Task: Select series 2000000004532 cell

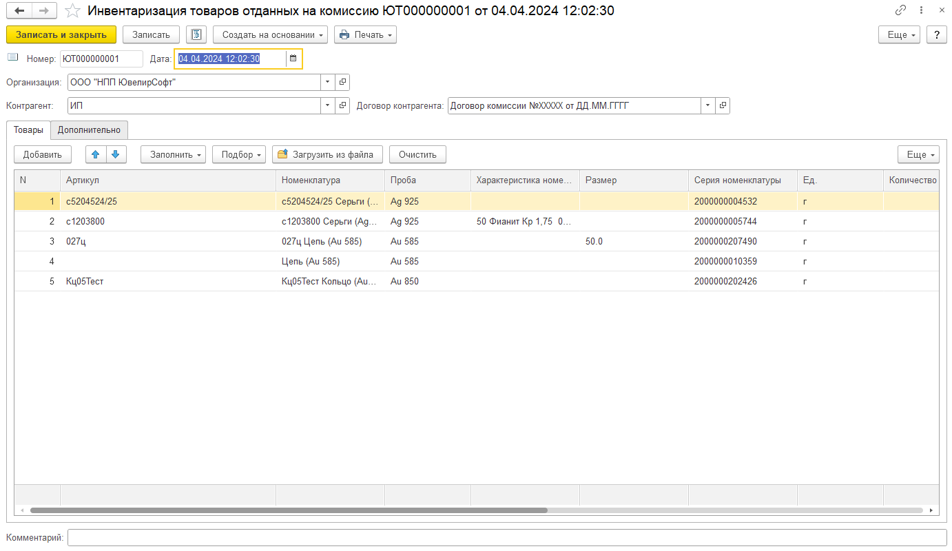Action: click(743, 202)
